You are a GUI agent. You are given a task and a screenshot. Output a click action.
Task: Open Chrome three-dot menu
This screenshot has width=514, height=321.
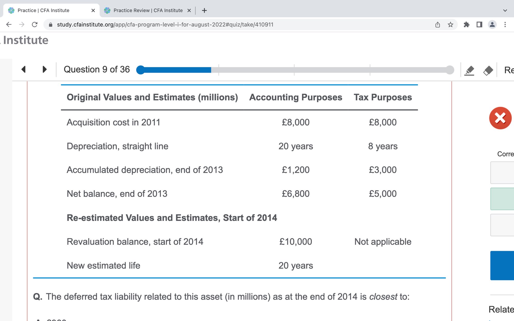[x=505, y=25]
